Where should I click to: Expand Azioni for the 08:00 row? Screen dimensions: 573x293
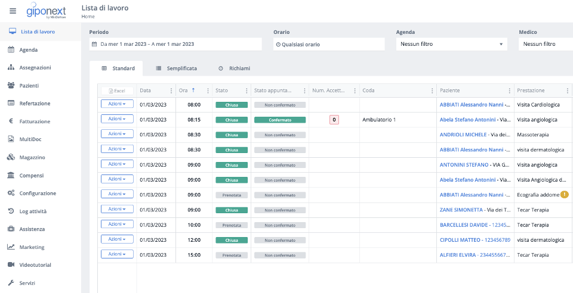(x=117, y=104)
